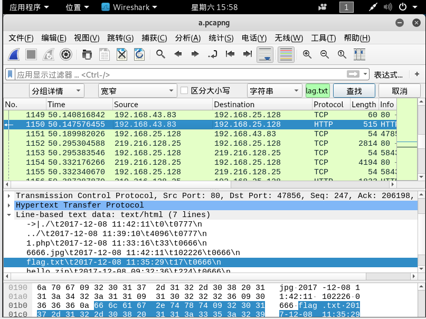Apply the display filter arrow button
This screenshot has width=426, height=319.
click(x=353, y=74)
